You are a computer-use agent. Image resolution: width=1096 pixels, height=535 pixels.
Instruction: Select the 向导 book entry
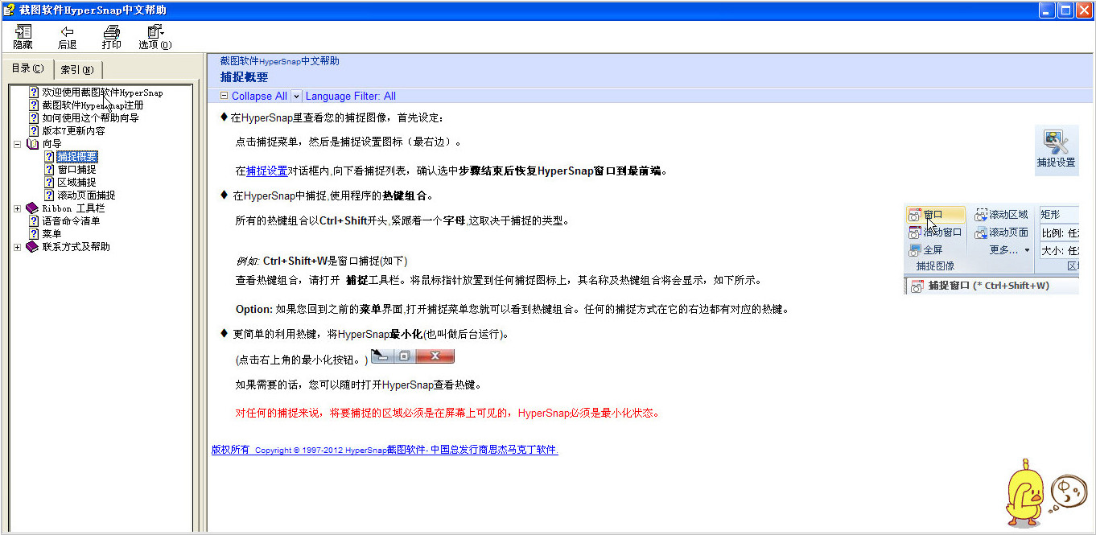click(52, 144)
